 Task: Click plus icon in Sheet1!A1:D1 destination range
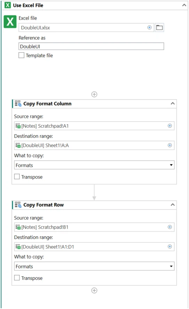click(x=170, y=246)
